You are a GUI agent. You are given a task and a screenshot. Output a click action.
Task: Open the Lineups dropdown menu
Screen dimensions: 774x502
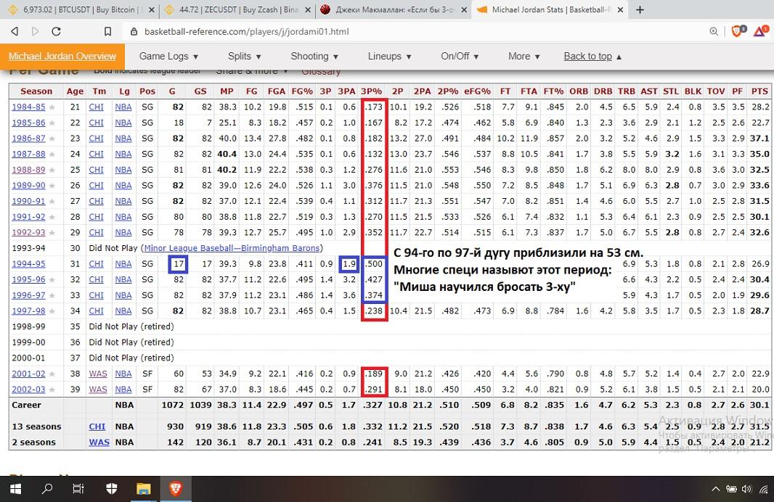(x=389, y=56)
